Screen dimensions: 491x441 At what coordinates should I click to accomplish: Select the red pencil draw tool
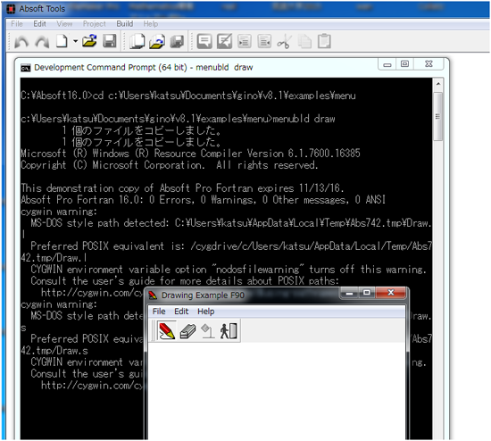point(167,330)
